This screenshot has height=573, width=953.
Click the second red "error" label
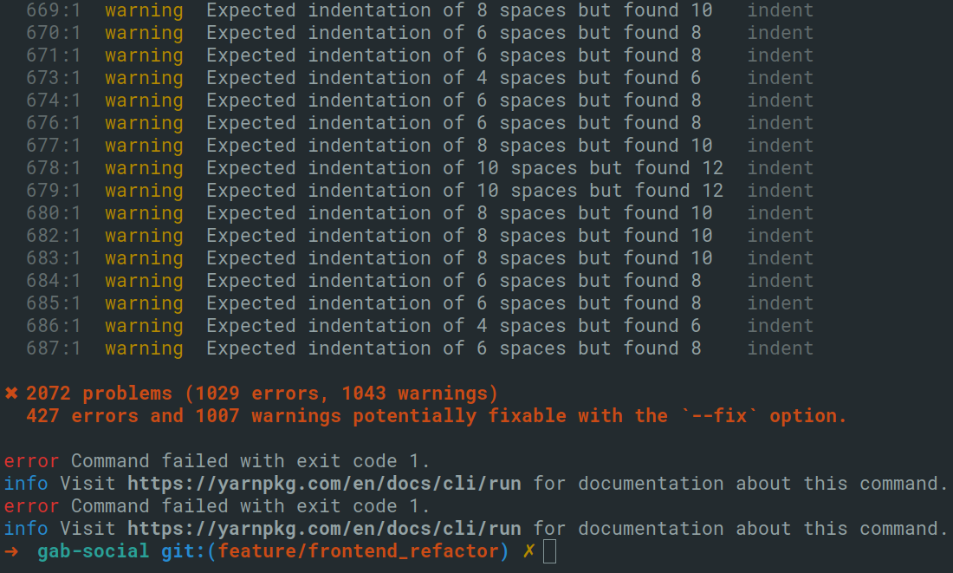coord(32,506)
